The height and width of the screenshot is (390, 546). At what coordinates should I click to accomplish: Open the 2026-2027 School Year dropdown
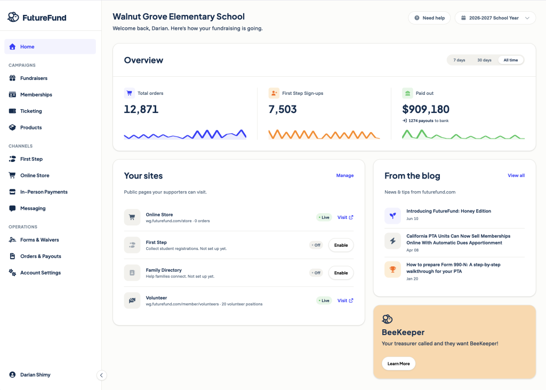click(495, 18)
